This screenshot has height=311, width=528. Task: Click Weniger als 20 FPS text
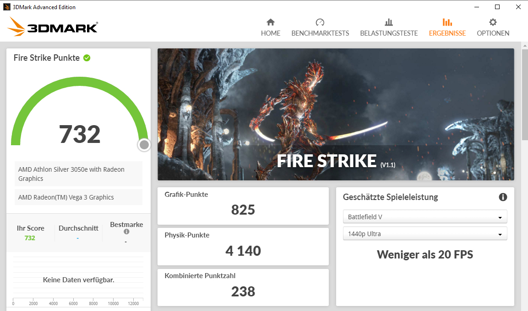point(425,254)
